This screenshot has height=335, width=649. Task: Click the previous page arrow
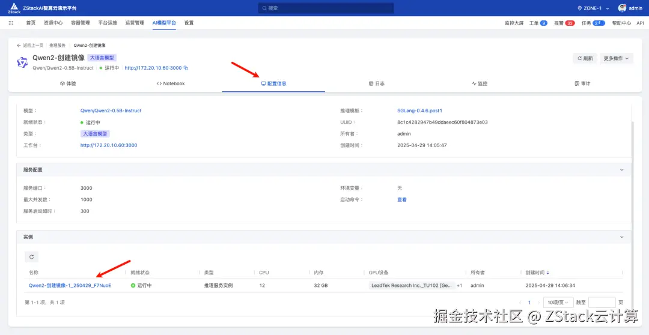click(520, 303)
